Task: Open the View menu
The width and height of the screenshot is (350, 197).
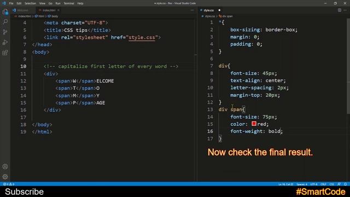Action: tap(42, 3)
